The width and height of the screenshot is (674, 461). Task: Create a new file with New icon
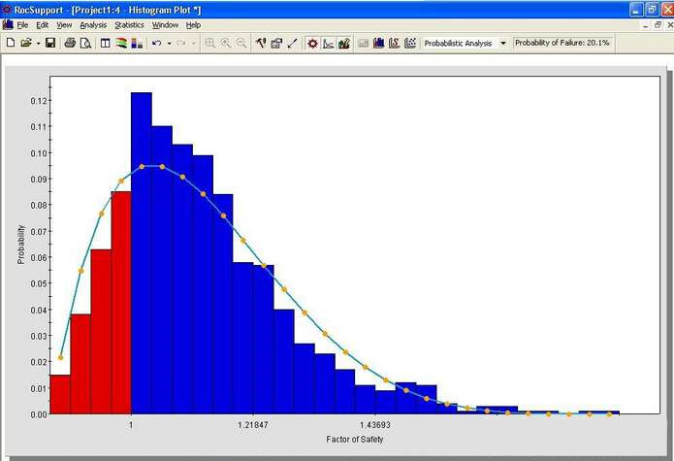pos(11,43)
